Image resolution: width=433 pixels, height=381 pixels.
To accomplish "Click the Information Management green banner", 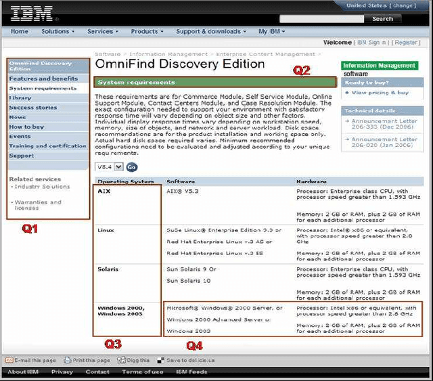I will point(380,66).
